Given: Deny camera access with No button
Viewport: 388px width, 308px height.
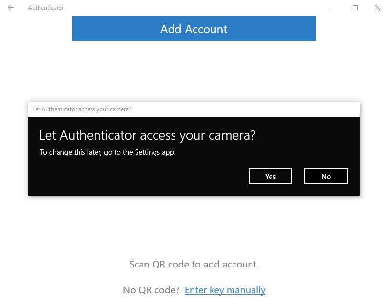Looking at the screenshot, I should 326,176.
